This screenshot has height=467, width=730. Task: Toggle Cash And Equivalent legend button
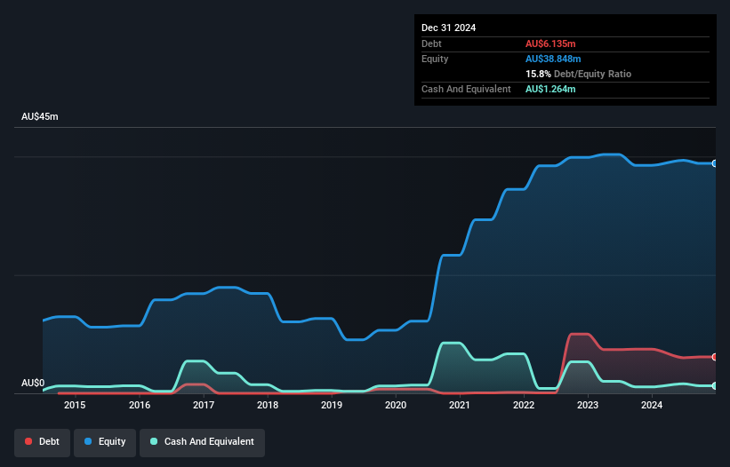pos(202,442)
